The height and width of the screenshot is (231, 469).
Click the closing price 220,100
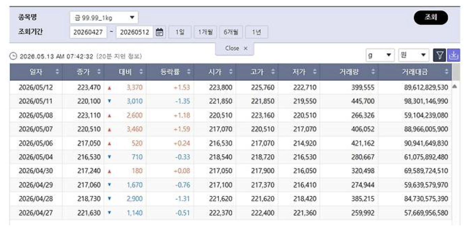(x=89, y=101)
